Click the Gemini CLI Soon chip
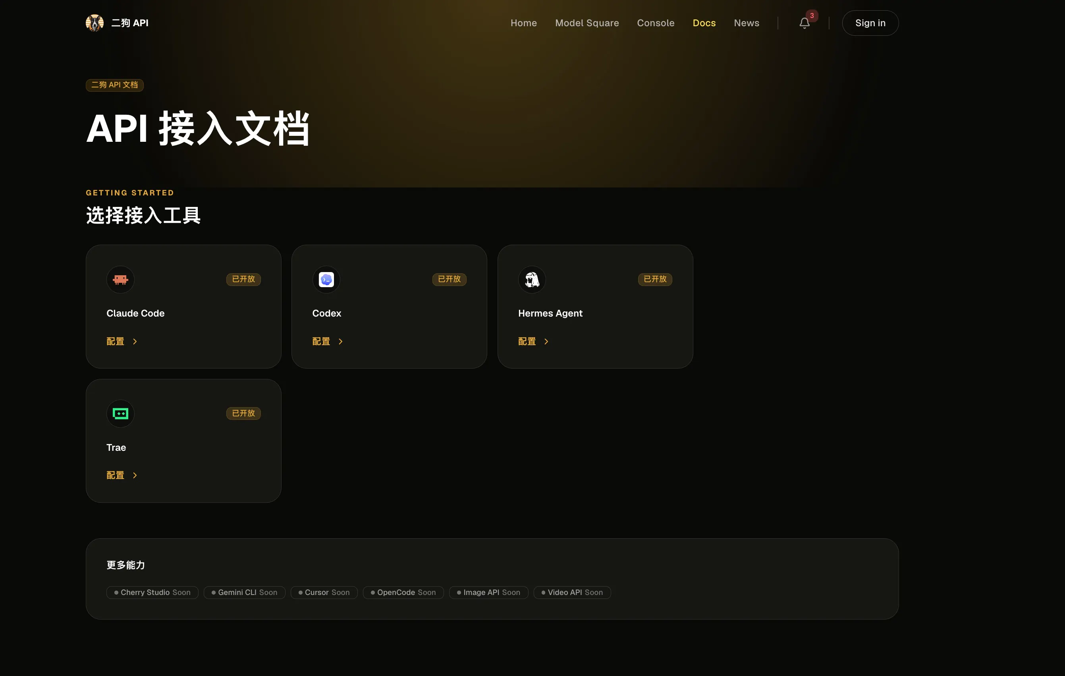This screenshot has height=676, width=1065. [245, 592]
